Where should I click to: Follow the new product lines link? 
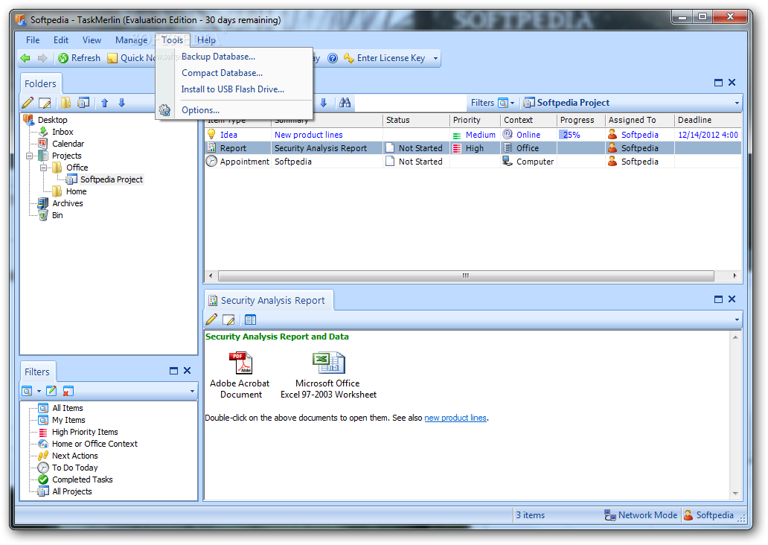[455, 418]
